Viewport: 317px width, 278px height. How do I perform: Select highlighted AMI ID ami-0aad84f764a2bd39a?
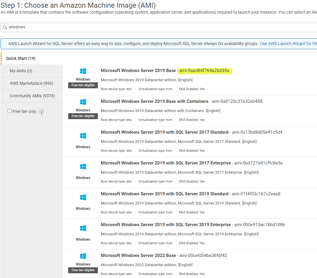(204, 71)
